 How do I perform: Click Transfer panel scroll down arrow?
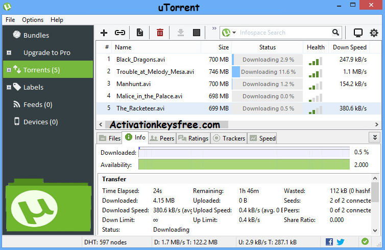coord(375,231)
